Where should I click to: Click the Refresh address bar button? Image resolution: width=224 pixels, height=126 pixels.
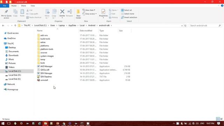pos(185,26)
